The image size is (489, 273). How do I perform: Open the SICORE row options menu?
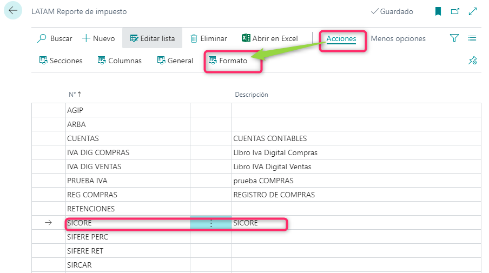click(211, 223)
